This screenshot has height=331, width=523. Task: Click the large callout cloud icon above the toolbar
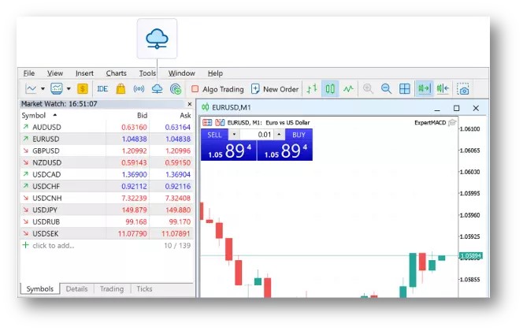(157, 39)
